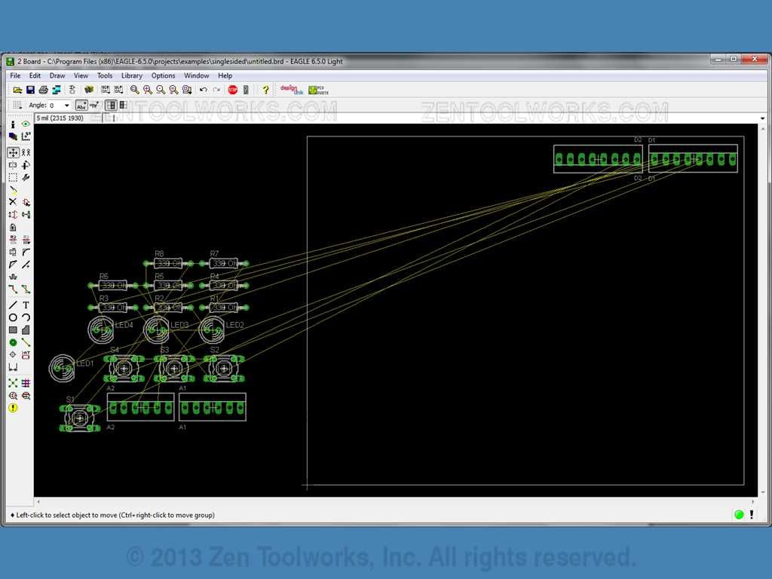Click the LED1 component
This screenshot has width=772, height=579.
pyautogui.click(x=62, y=368)
